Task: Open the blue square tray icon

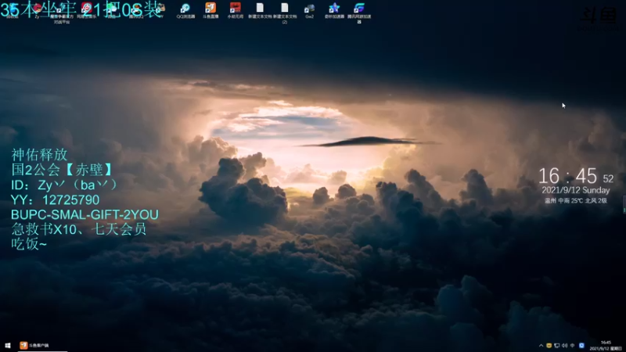Action: click(x=581, y=346)
